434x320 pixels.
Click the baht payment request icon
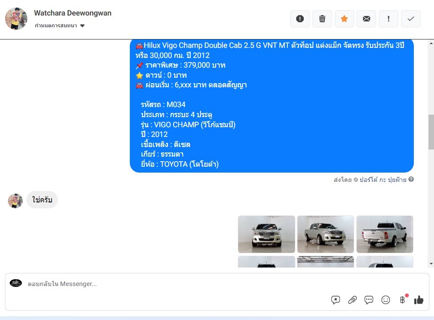tap(402, 300)
